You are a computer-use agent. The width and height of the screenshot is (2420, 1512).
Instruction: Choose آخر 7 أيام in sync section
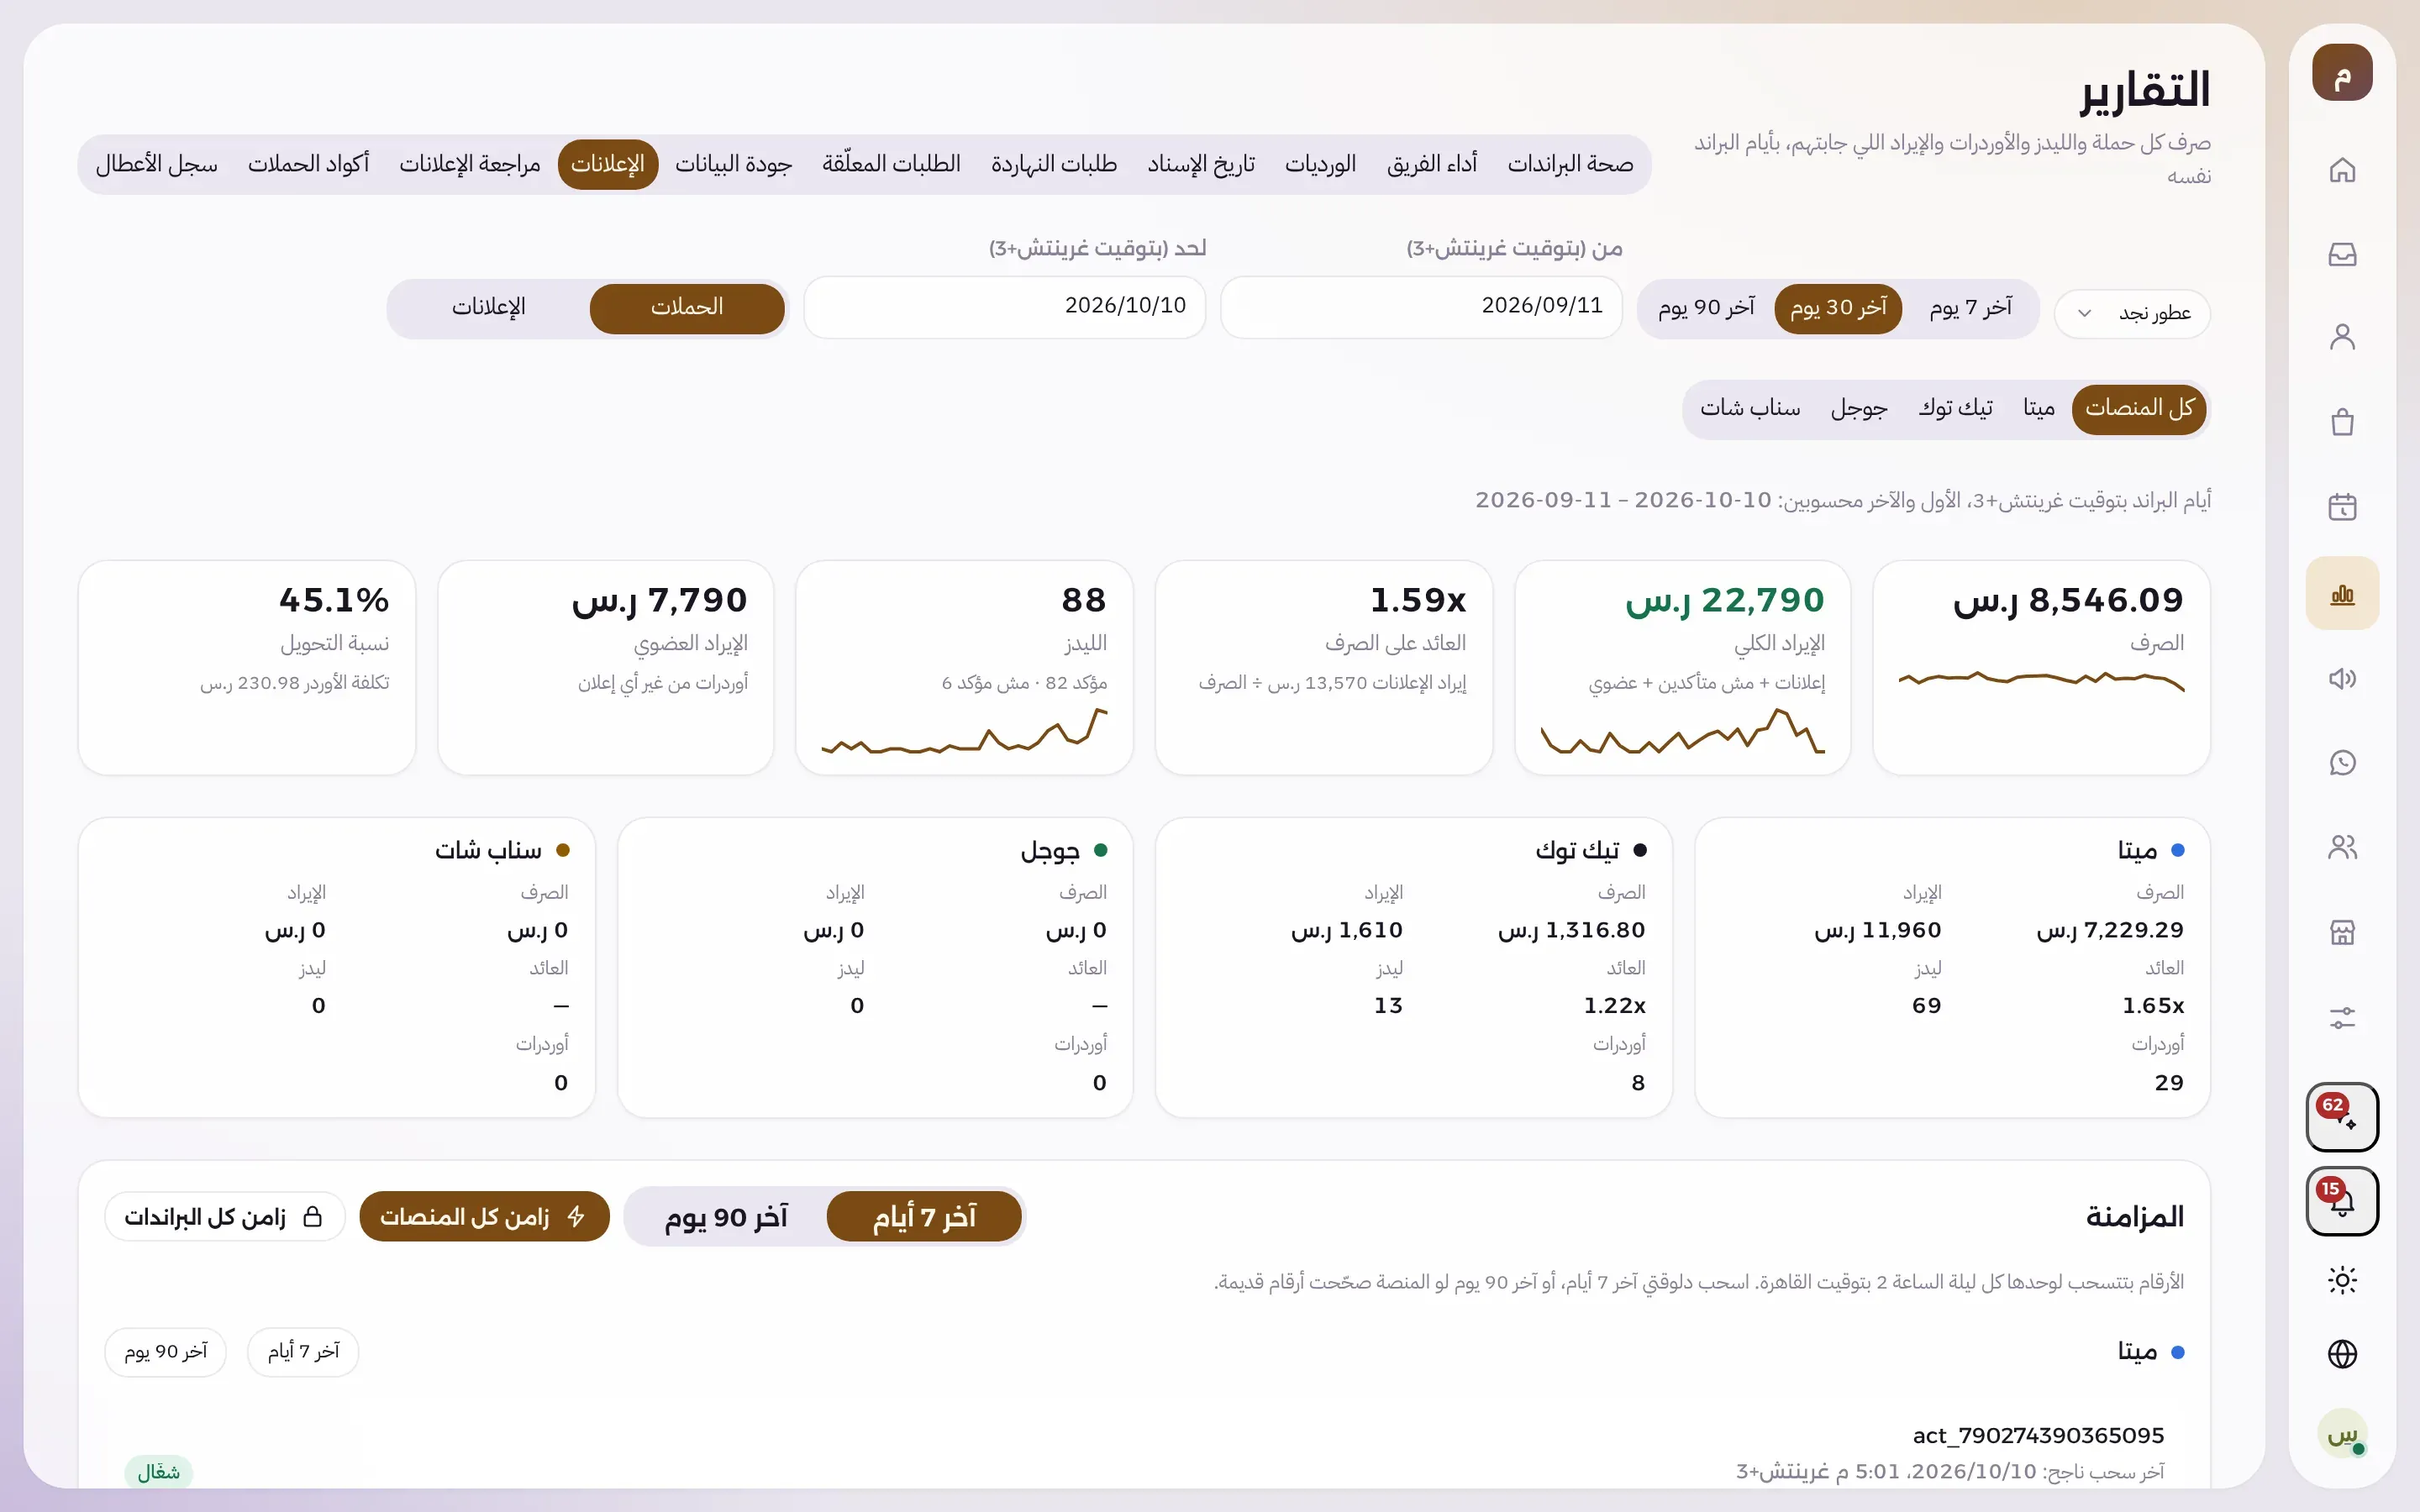[924, 1217]
